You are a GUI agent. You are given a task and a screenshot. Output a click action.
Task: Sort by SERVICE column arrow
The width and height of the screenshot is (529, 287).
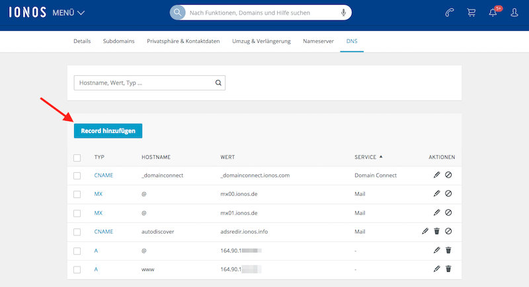tap(381, 157)
